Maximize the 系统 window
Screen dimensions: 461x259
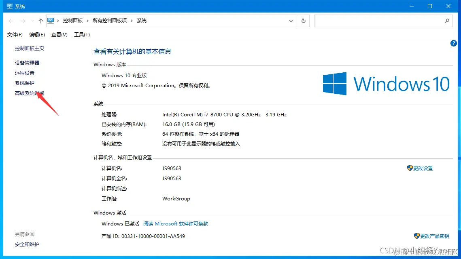[x=430, y=6]
